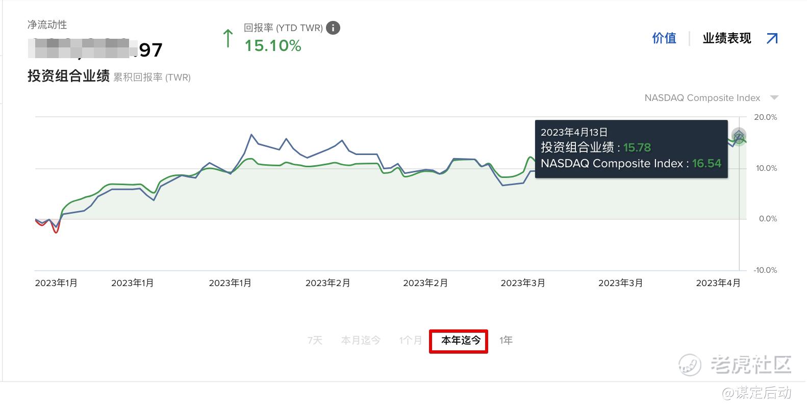Image resolution: width=807 pixels, height=411 pixels.
Task: Open the NASDAQ Composite Index benchmark selector
Action: coord(702,98)
